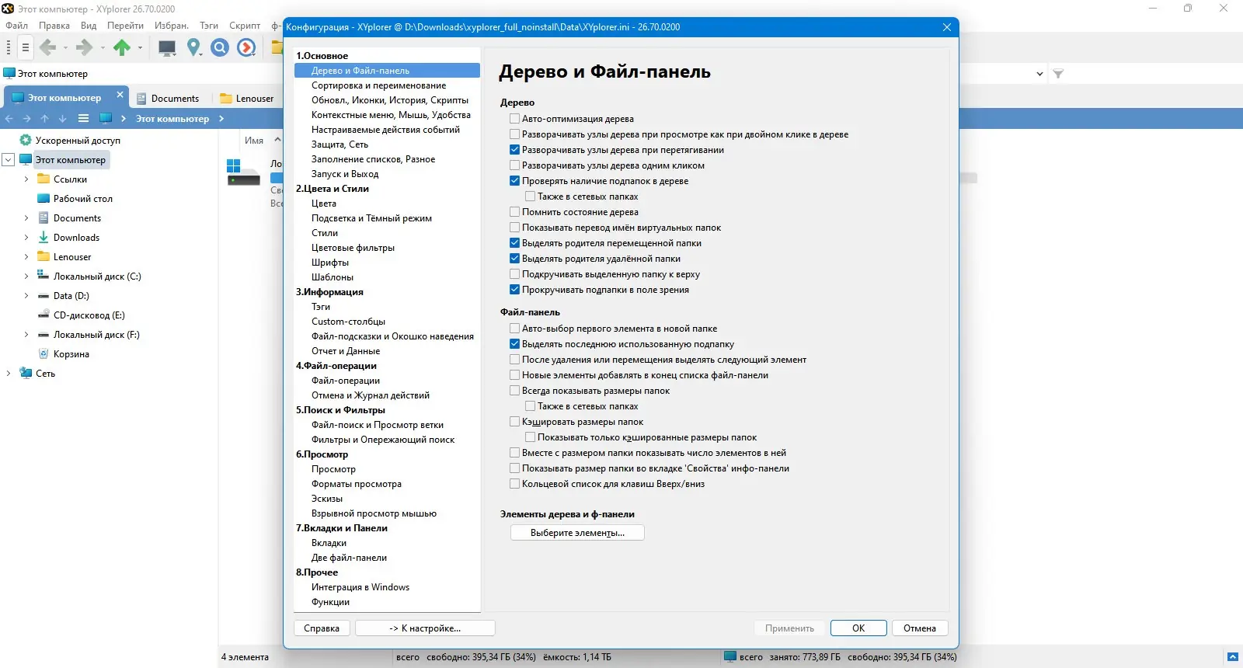Click the red-arrow recent locations toolbar icon
This screenshot has height=668, width=1243.
coord(246,48)
